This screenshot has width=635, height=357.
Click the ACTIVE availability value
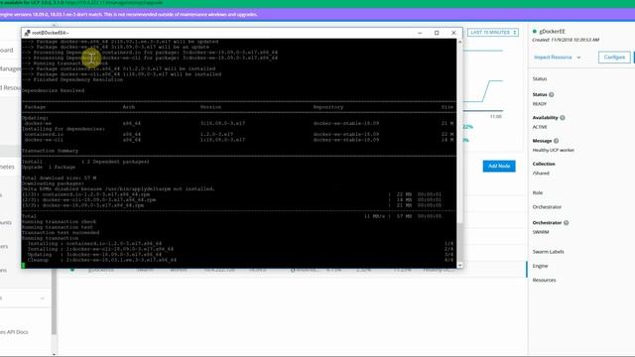pos(540,127)
